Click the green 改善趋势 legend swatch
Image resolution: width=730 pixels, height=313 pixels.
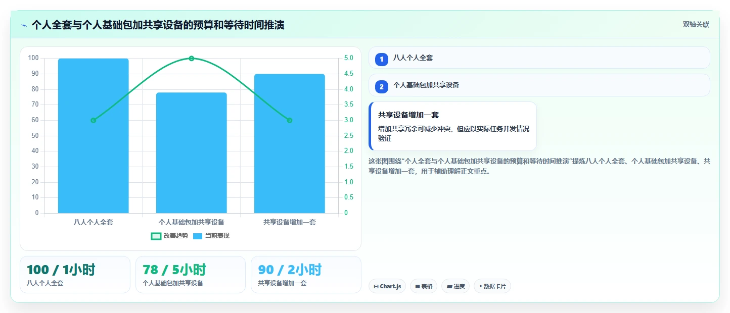(x=156, y=236)
